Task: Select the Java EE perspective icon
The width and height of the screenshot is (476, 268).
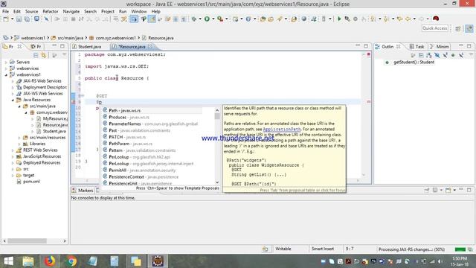Action: [x=469, y=28]
